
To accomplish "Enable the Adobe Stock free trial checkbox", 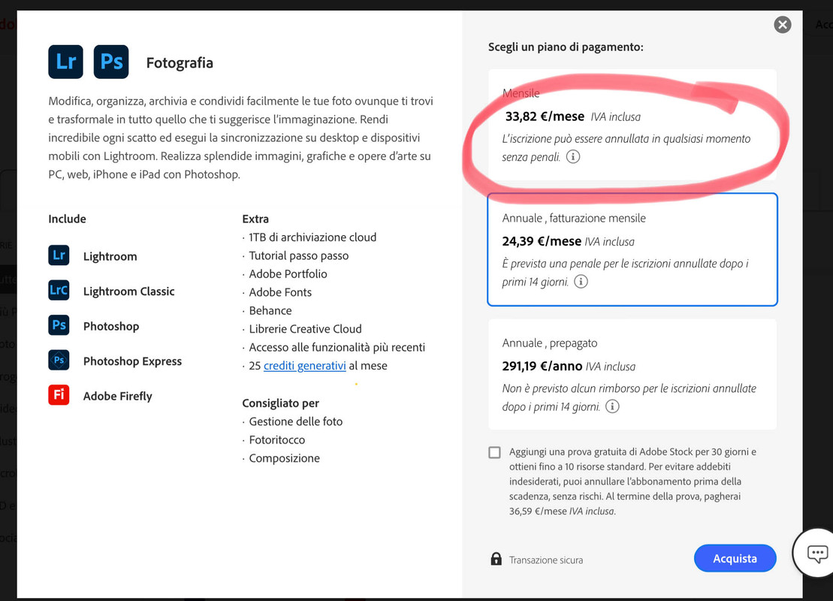I will coord(494,452).
